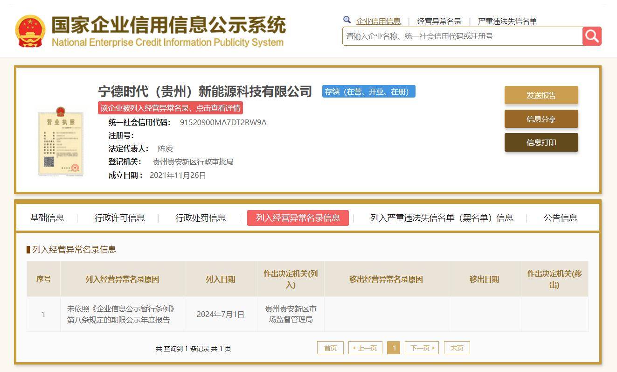Switch to the 行政处罚信息 tab
617x372 pixels.
click(x=201, y=218)
